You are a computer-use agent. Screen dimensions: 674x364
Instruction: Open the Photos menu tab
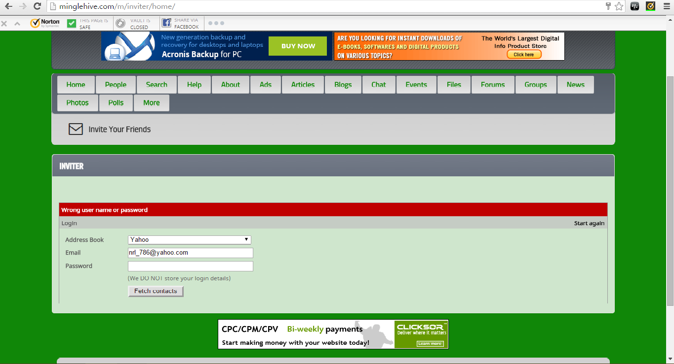point(78,103)
